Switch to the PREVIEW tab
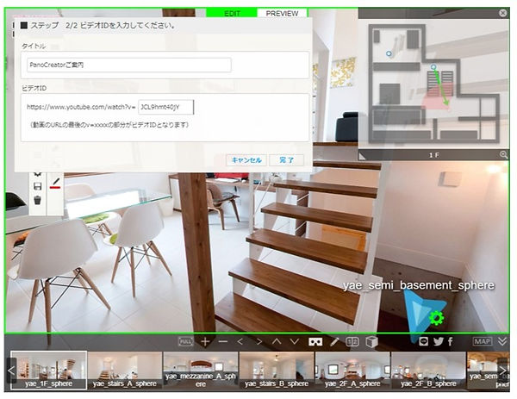Viewport: 517px width, 399px height. coord(282,15)
